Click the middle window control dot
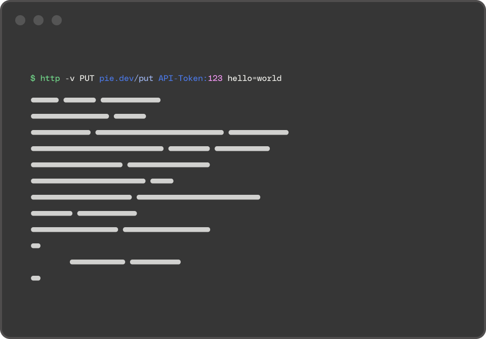 coord(38,20)
